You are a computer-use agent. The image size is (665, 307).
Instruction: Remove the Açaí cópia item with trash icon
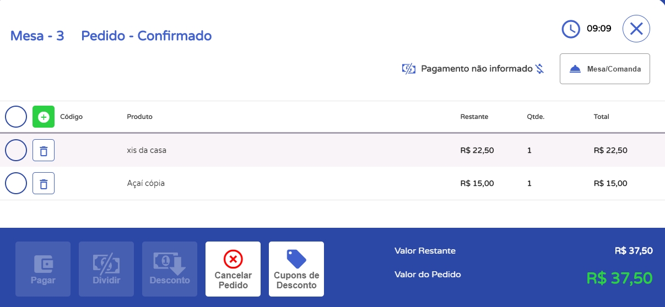[x=44, y=183]
